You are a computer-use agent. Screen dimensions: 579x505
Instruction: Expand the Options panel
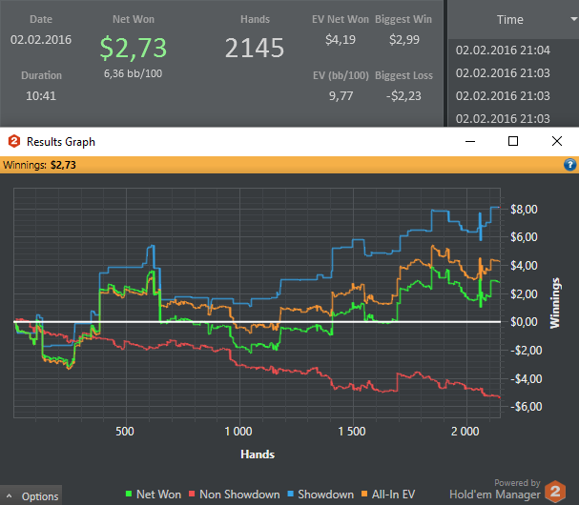click(31, 496)
